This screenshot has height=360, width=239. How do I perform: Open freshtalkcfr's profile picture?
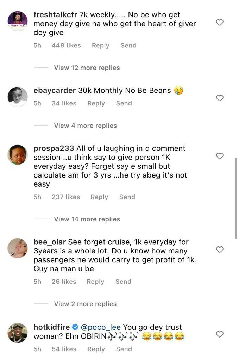pyautogui.click(x=18, y=21)
